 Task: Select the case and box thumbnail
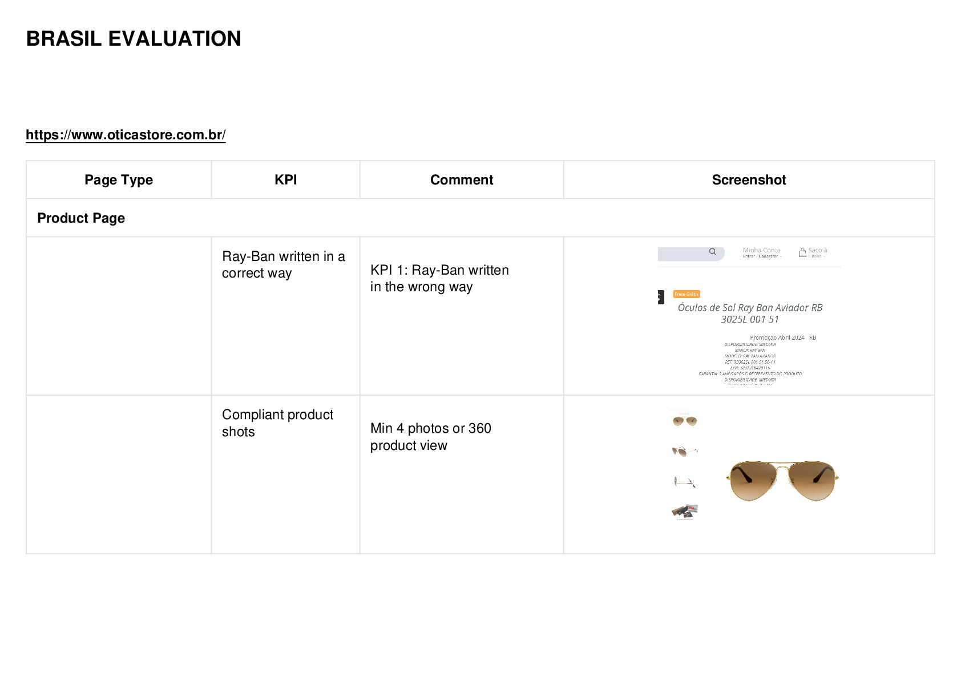pyautogui.click(x=685, y=512)
